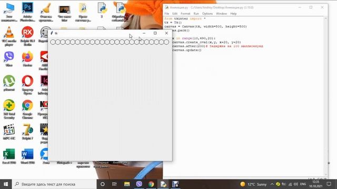Click the 'from tkinter import *' code line
337x189 pixels.
click(185, 19)
